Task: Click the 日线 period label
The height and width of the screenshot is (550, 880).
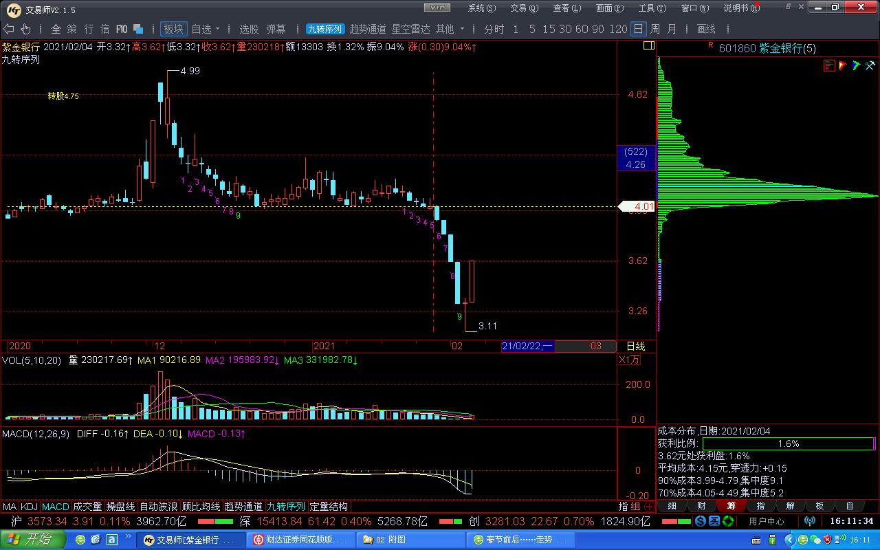Action: (636, 346)
